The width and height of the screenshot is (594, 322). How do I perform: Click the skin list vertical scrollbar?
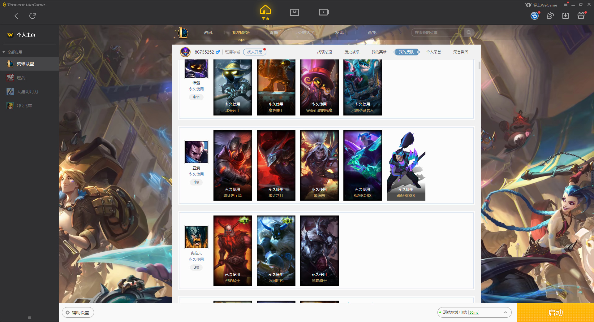(x=479, y=65)
